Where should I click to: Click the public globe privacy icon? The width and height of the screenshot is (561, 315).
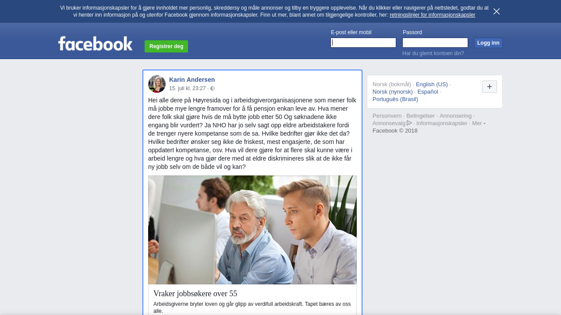[213, 88]
